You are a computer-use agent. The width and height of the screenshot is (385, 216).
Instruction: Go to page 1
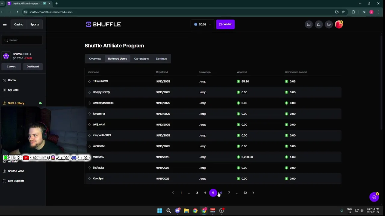[181, 193]
